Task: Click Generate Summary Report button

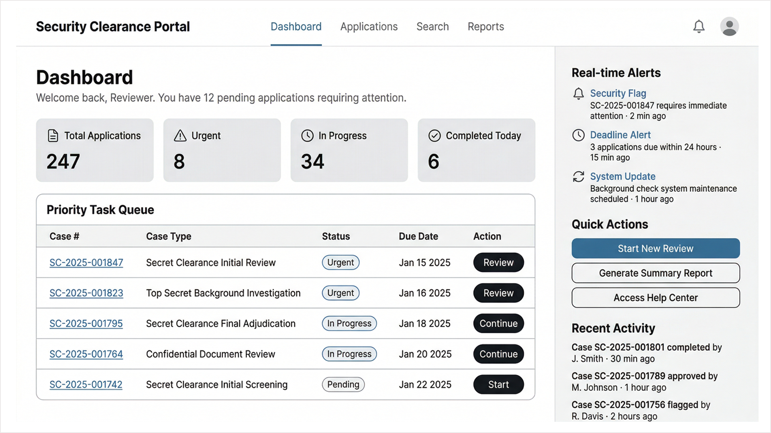Action: point(655,273)
